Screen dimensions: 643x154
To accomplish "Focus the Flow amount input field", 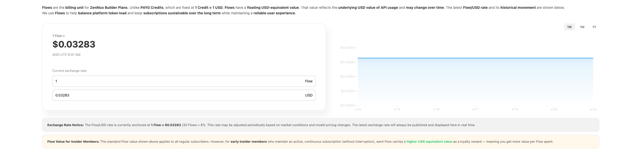I will (x=176, y=81).
